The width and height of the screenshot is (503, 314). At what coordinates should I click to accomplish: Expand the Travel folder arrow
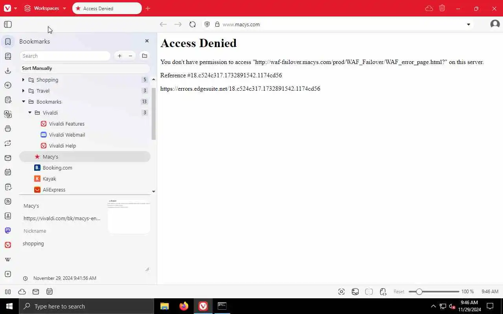pos(23,91)
